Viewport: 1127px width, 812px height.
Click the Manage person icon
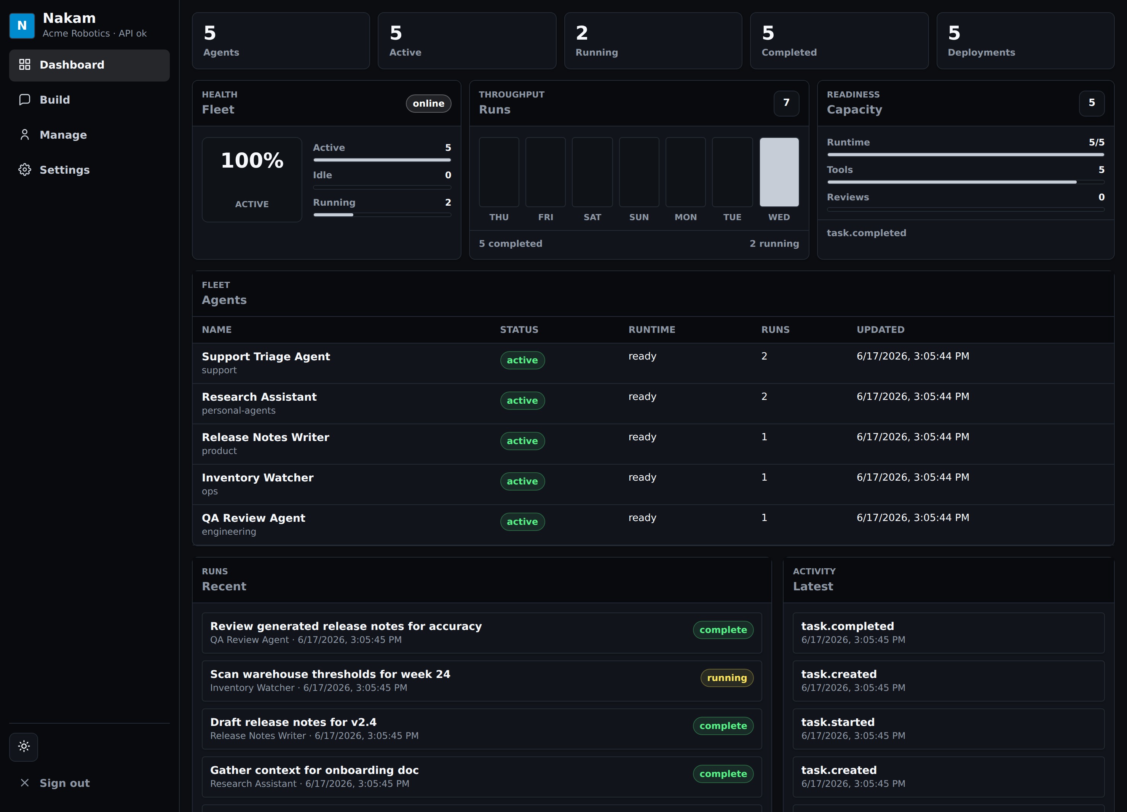[x=24, y=135]
